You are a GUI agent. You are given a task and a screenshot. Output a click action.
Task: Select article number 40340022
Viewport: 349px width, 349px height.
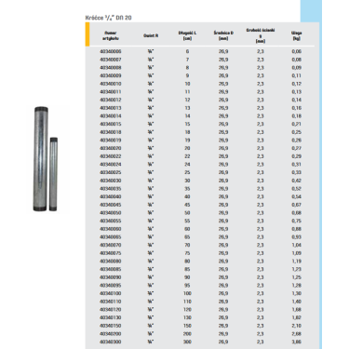click(x=111, y=156)
